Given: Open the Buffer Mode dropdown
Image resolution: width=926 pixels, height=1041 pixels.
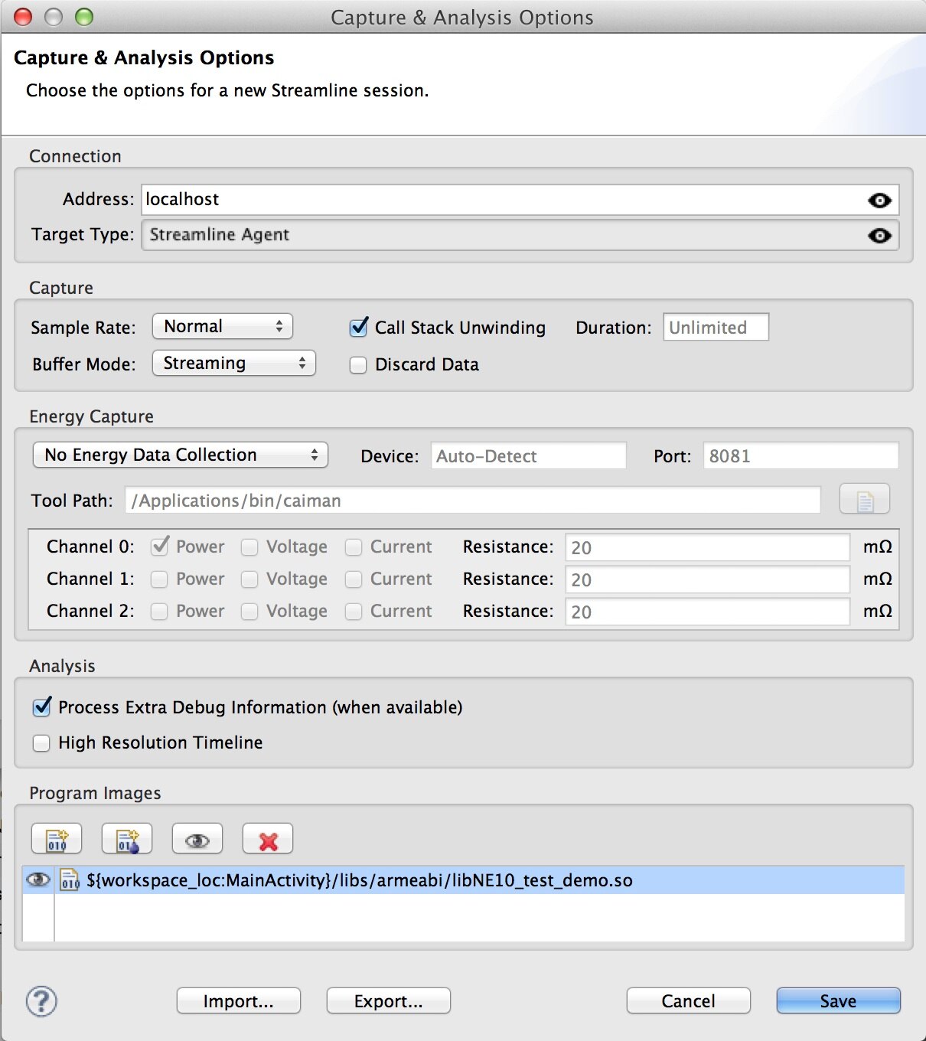Looking at the screenshot, I should 234,364.
